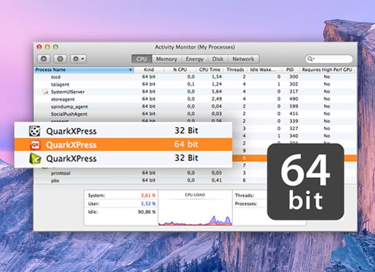Sort by Threads column header
Image resolution: width=375 pixels, height=272 pixels.
pyautogui.click(x=235, y=70)
